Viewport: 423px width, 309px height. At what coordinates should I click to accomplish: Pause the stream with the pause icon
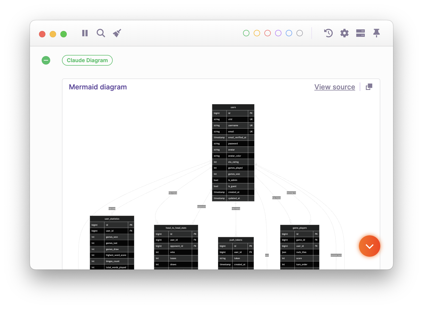tap(85, 33)
